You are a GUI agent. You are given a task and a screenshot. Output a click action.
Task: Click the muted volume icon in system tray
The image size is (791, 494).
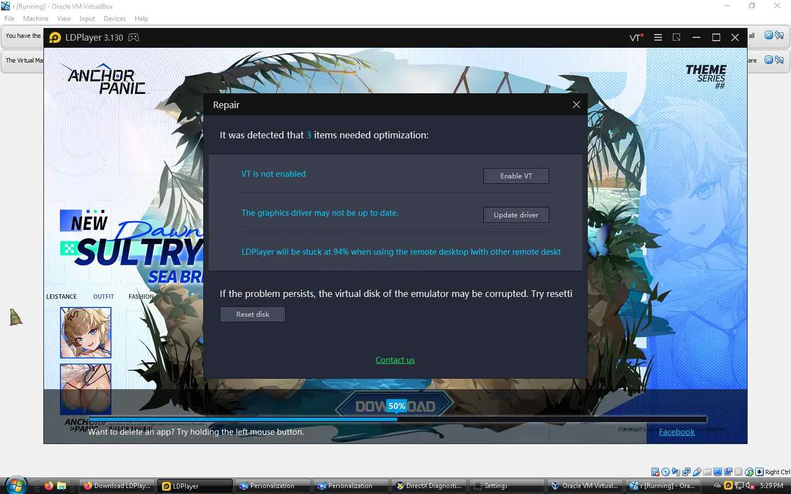pyautogui.click(x=750, y=486)
